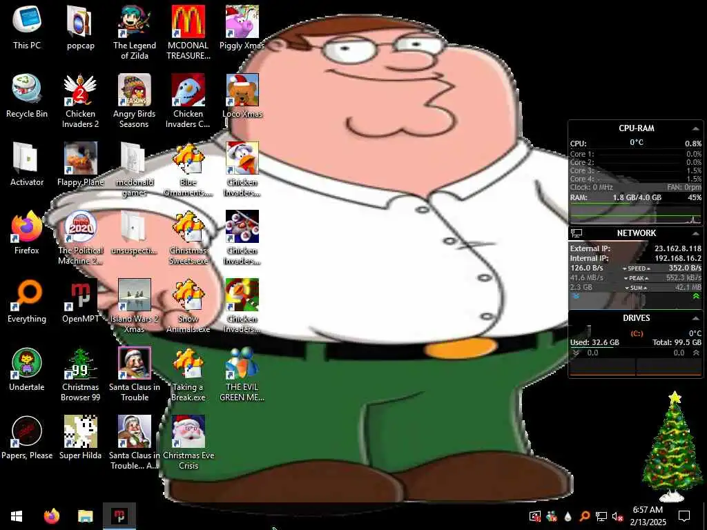Select the Blue Ornaments executable icon

188,169
